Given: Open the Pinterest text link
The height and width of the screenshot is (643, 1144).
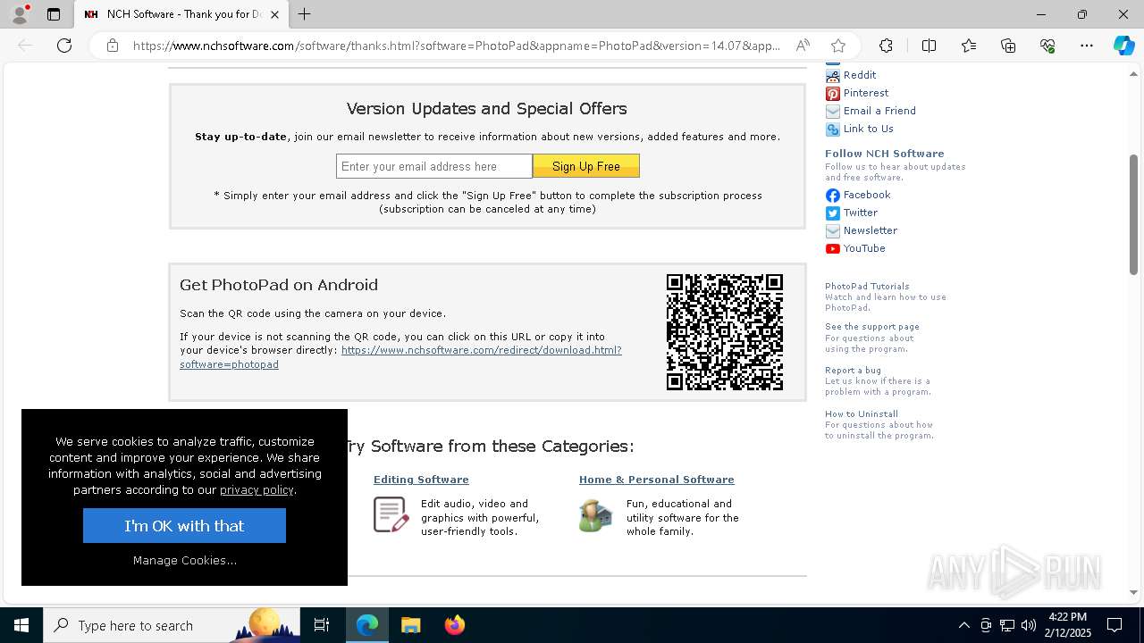Looking at the screenshot, I should tap(866, 93).
